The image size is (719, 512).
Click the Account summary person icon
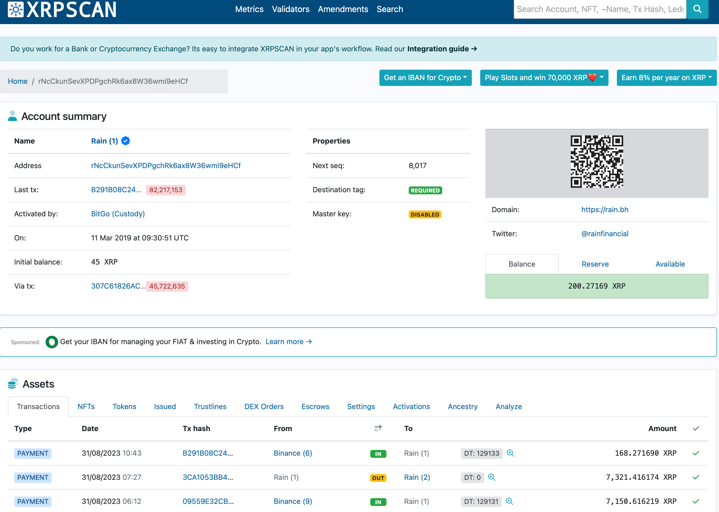click(12, 116)
